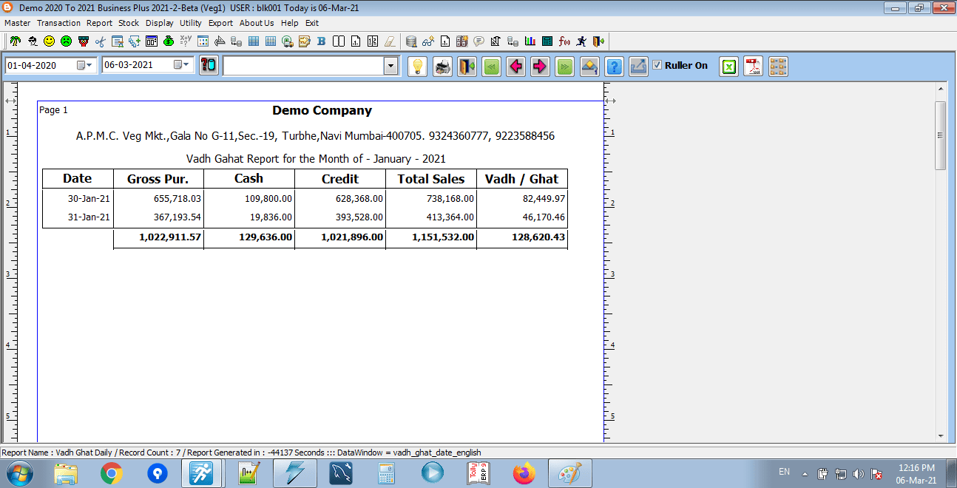
Task: Click the green double-left first page button
Action: [491, 67]
